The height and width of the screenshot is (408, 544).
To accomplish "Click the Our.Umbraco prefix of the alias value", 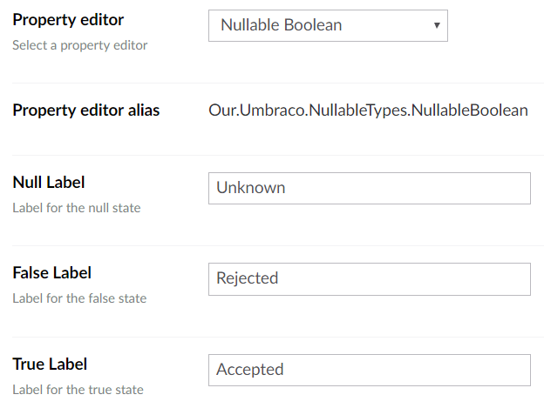I will tap(256, 110).
